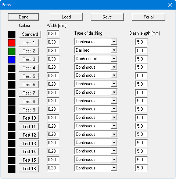
Task: Click the Test 11 dash length field
Action: pos(141,126)
